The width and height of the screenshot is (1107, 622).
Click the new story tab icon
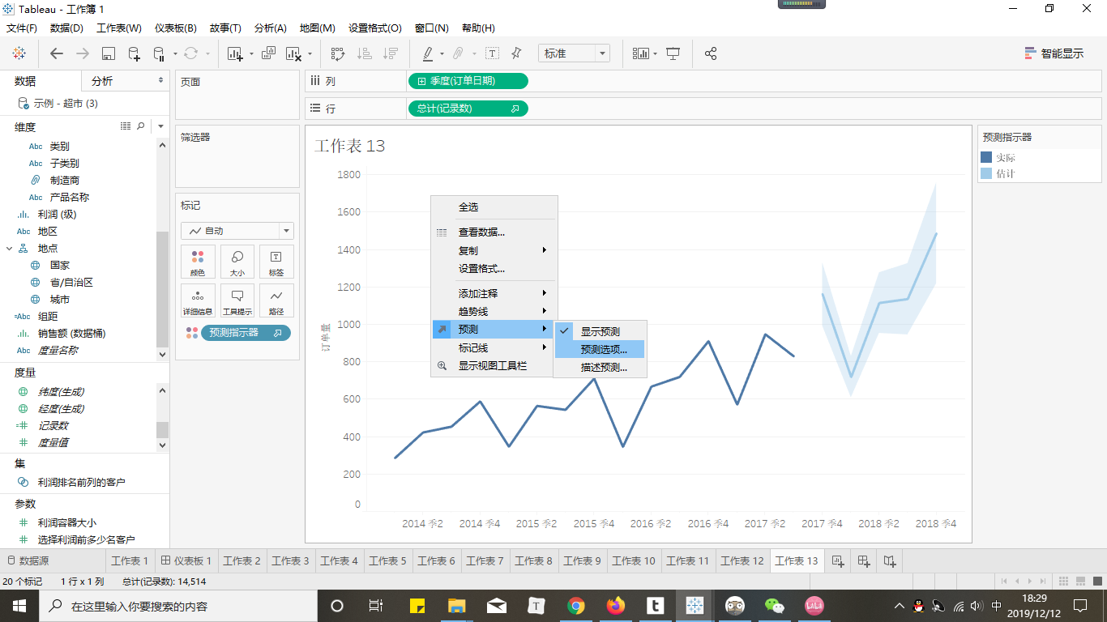click(890, 560)
